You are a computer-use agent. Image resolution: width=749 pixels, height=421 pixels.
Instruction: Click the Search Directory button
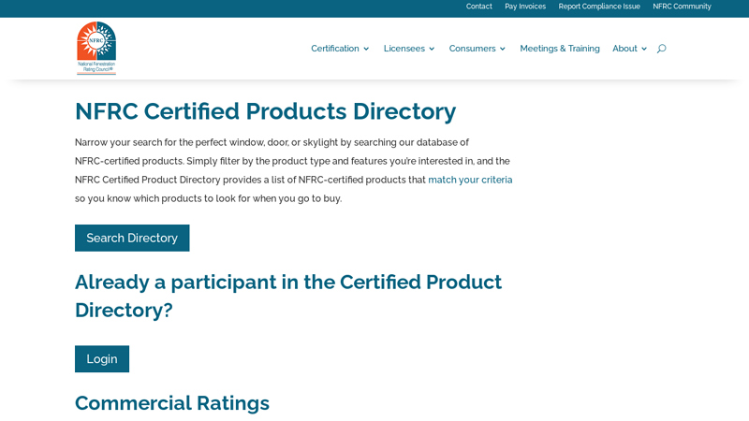(x=132, y=239)
